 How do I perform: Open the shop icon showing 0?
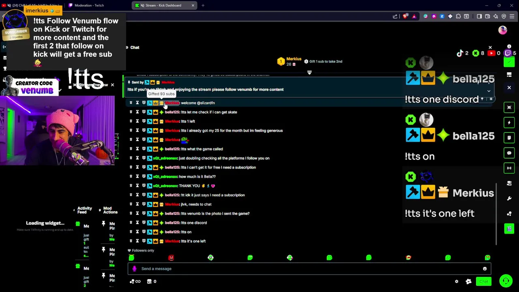pos(152,281)
